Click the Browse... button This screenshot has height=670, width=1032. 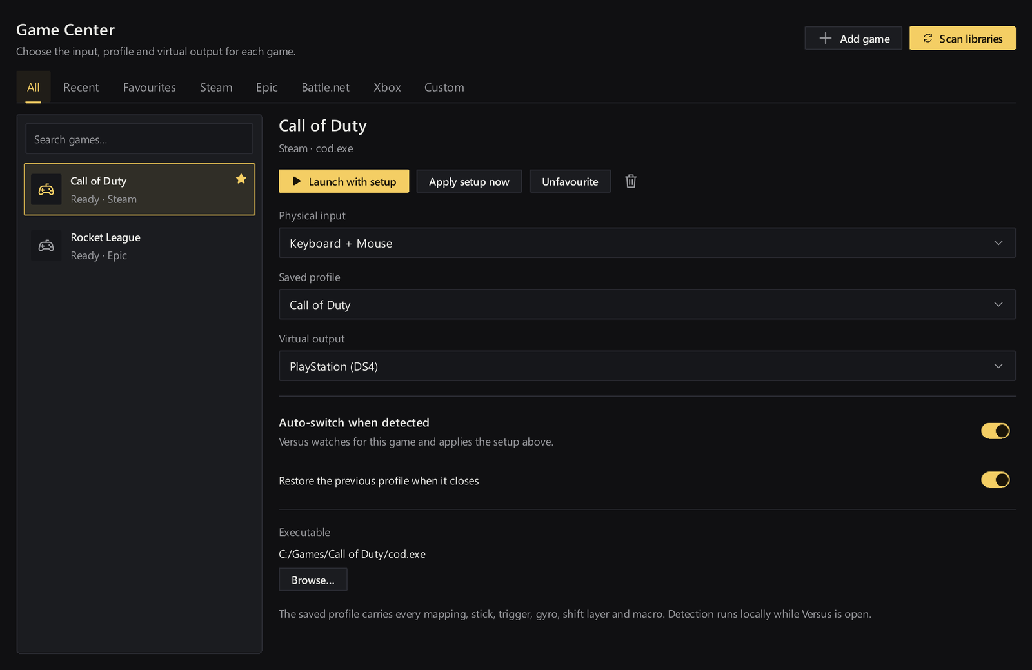[313, 580]
